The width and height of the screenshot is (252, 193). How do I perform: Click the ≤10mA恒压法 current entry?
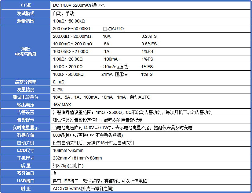[115, 67]
